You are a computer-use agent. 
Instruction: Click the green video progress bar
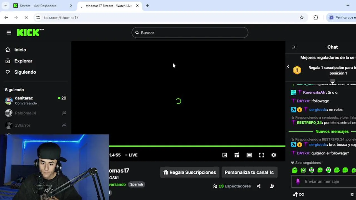point(197,146)
